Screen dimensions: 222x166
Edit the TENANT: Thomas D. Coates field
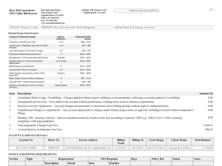[24, 27]
